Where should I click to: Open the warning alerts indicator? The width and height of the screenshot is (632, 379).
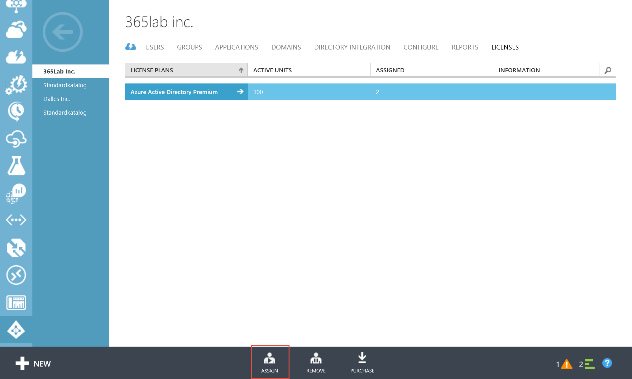(x=566, y=364)
